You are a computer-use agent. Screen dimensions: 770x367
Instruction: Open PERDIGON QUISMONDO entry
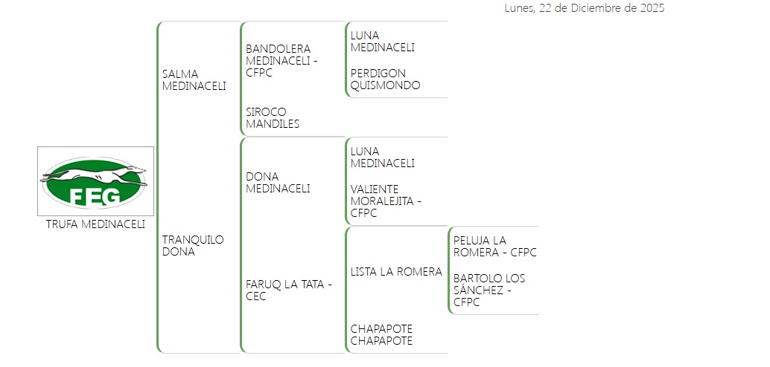(385, 79)
